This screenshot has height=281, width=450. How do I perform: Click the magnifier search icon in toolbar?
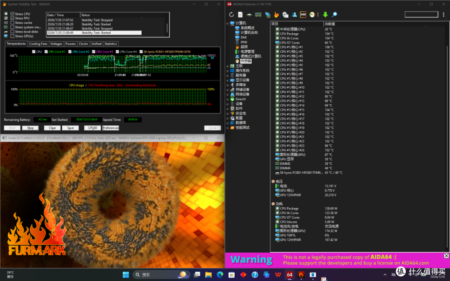pos(334,15)
